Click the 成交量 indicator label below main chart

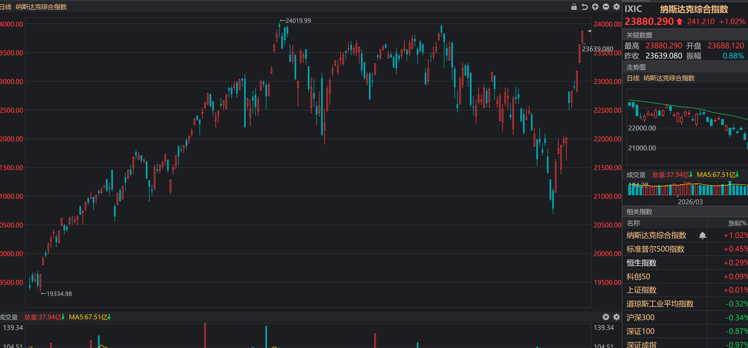click(9, 317)
